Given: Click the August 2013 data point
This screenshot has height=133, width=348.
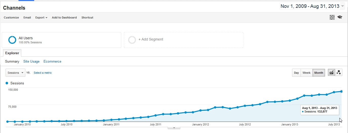Looking at the screenshot, I should 341,91.
